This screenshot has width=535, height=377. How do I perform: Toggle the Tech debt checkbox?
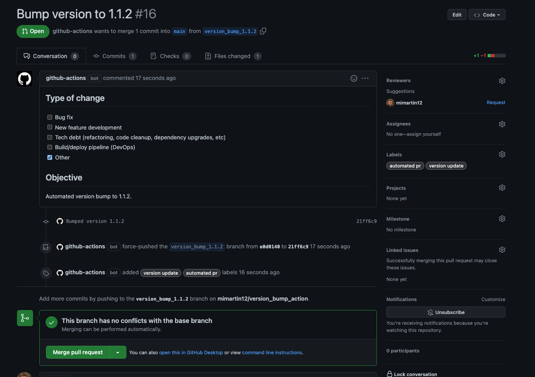50,138
